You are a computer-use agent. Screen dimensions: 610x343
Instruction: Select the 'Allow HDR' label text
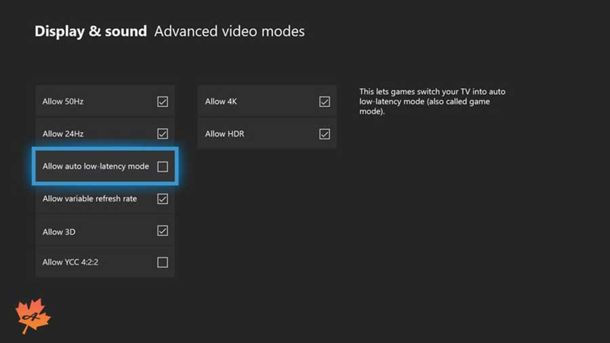click(x=224, y=134)
